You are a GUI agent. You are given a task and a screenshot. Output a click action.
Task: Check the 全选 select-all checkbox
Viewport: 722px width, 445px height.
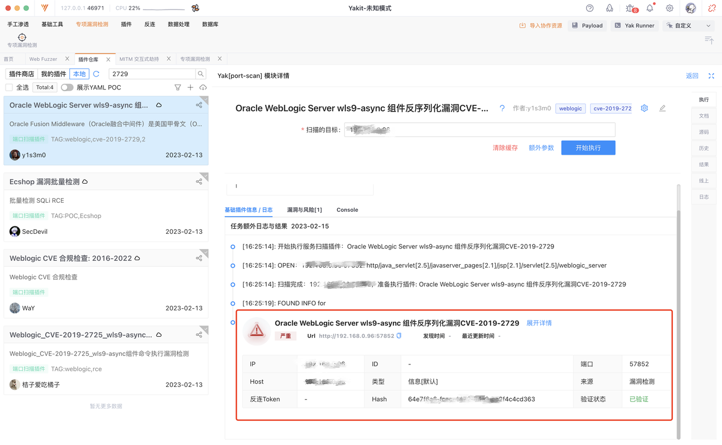(x=9, y=87)
